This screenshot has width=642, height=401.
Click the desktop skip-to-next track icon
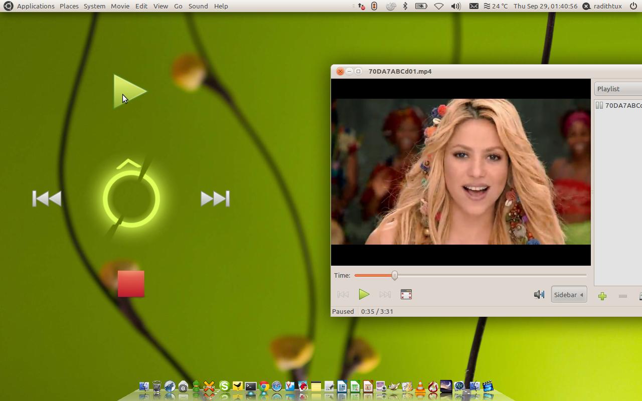[x=215, y=198]
